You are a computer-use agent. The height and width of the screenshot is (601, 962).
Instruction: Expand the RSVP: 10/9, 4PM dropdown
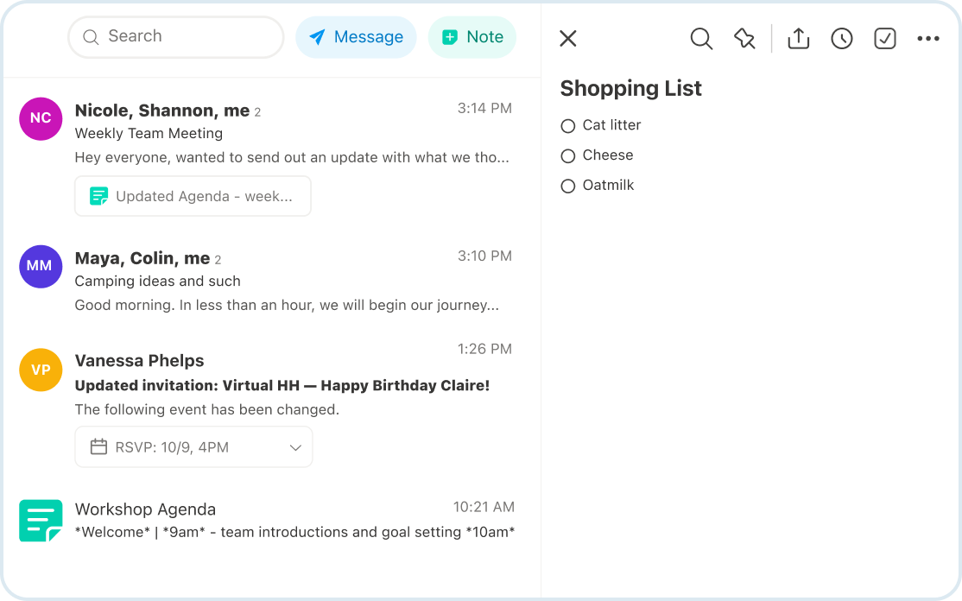[295, 447]
